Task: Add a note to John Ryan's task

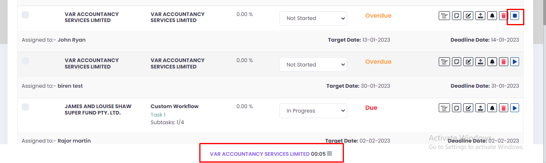Action: pos(456,16)
